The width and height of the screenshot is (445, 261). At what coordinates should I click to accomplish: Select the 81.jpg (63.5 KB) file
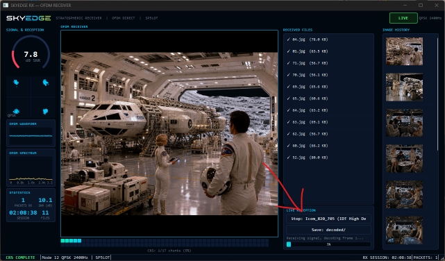328,51
